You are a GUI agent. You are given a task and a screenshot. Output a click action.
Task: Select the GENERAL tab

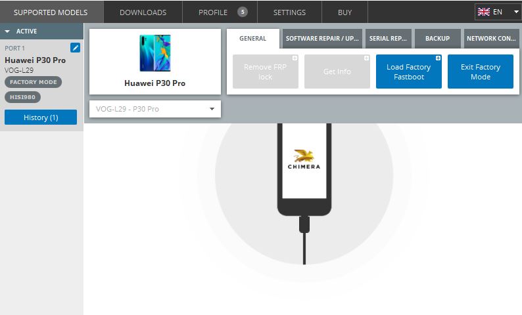pos(253,39)
